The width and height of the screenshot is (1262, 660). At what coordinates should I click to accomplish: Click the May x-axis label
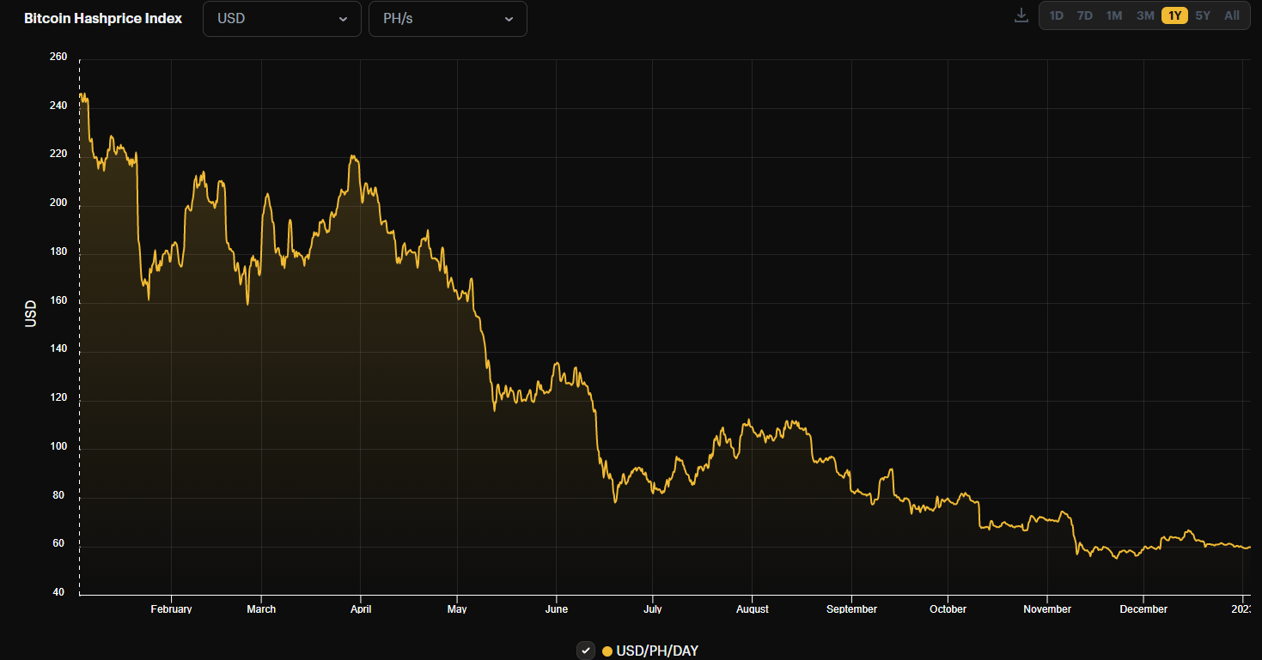tap(457, 609)
